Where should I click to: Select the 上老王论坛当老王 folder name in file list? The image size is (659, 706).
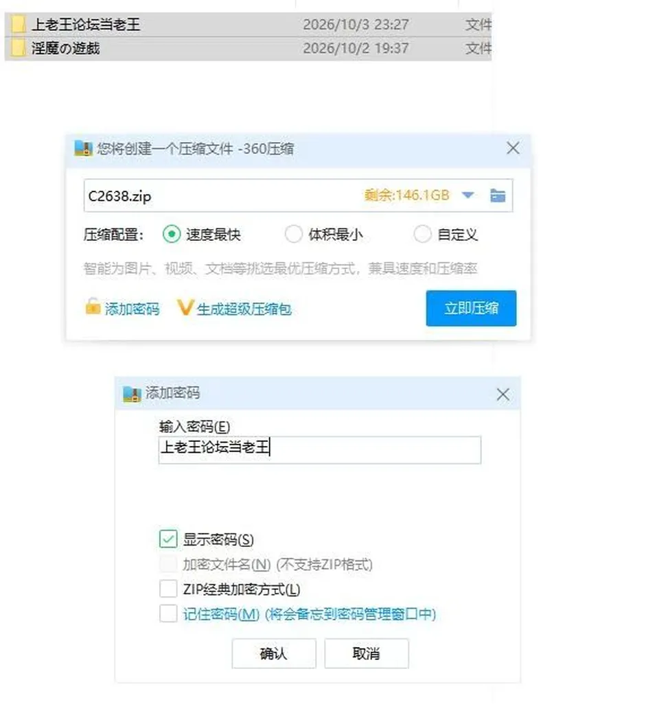pos(86,24)
